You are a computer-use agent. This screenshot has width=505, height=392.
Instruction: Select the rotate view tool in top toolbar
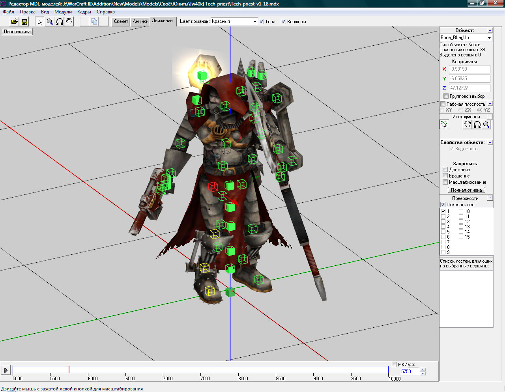(x=60, y=22)
